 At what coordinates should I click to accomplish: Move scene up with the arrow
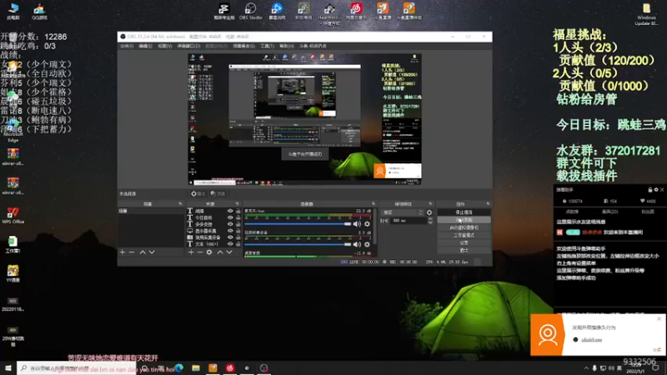click(x=143, y=252)
